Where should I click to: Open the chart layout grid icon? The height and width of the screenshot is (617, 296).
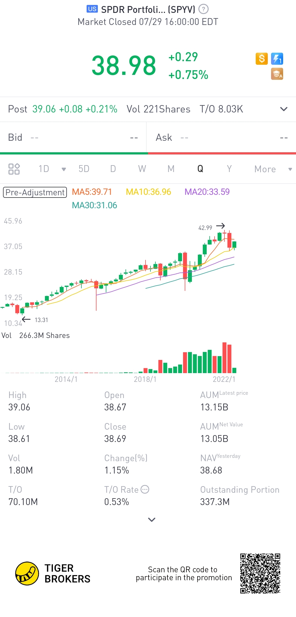(x=14, y=169)
